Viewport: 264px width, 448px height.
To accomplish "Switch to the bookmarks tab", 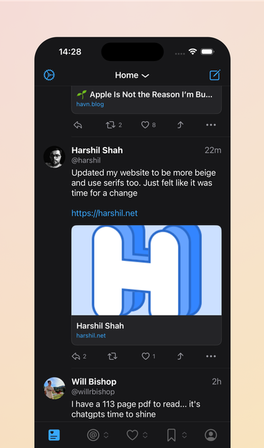I will click(171, 435).
